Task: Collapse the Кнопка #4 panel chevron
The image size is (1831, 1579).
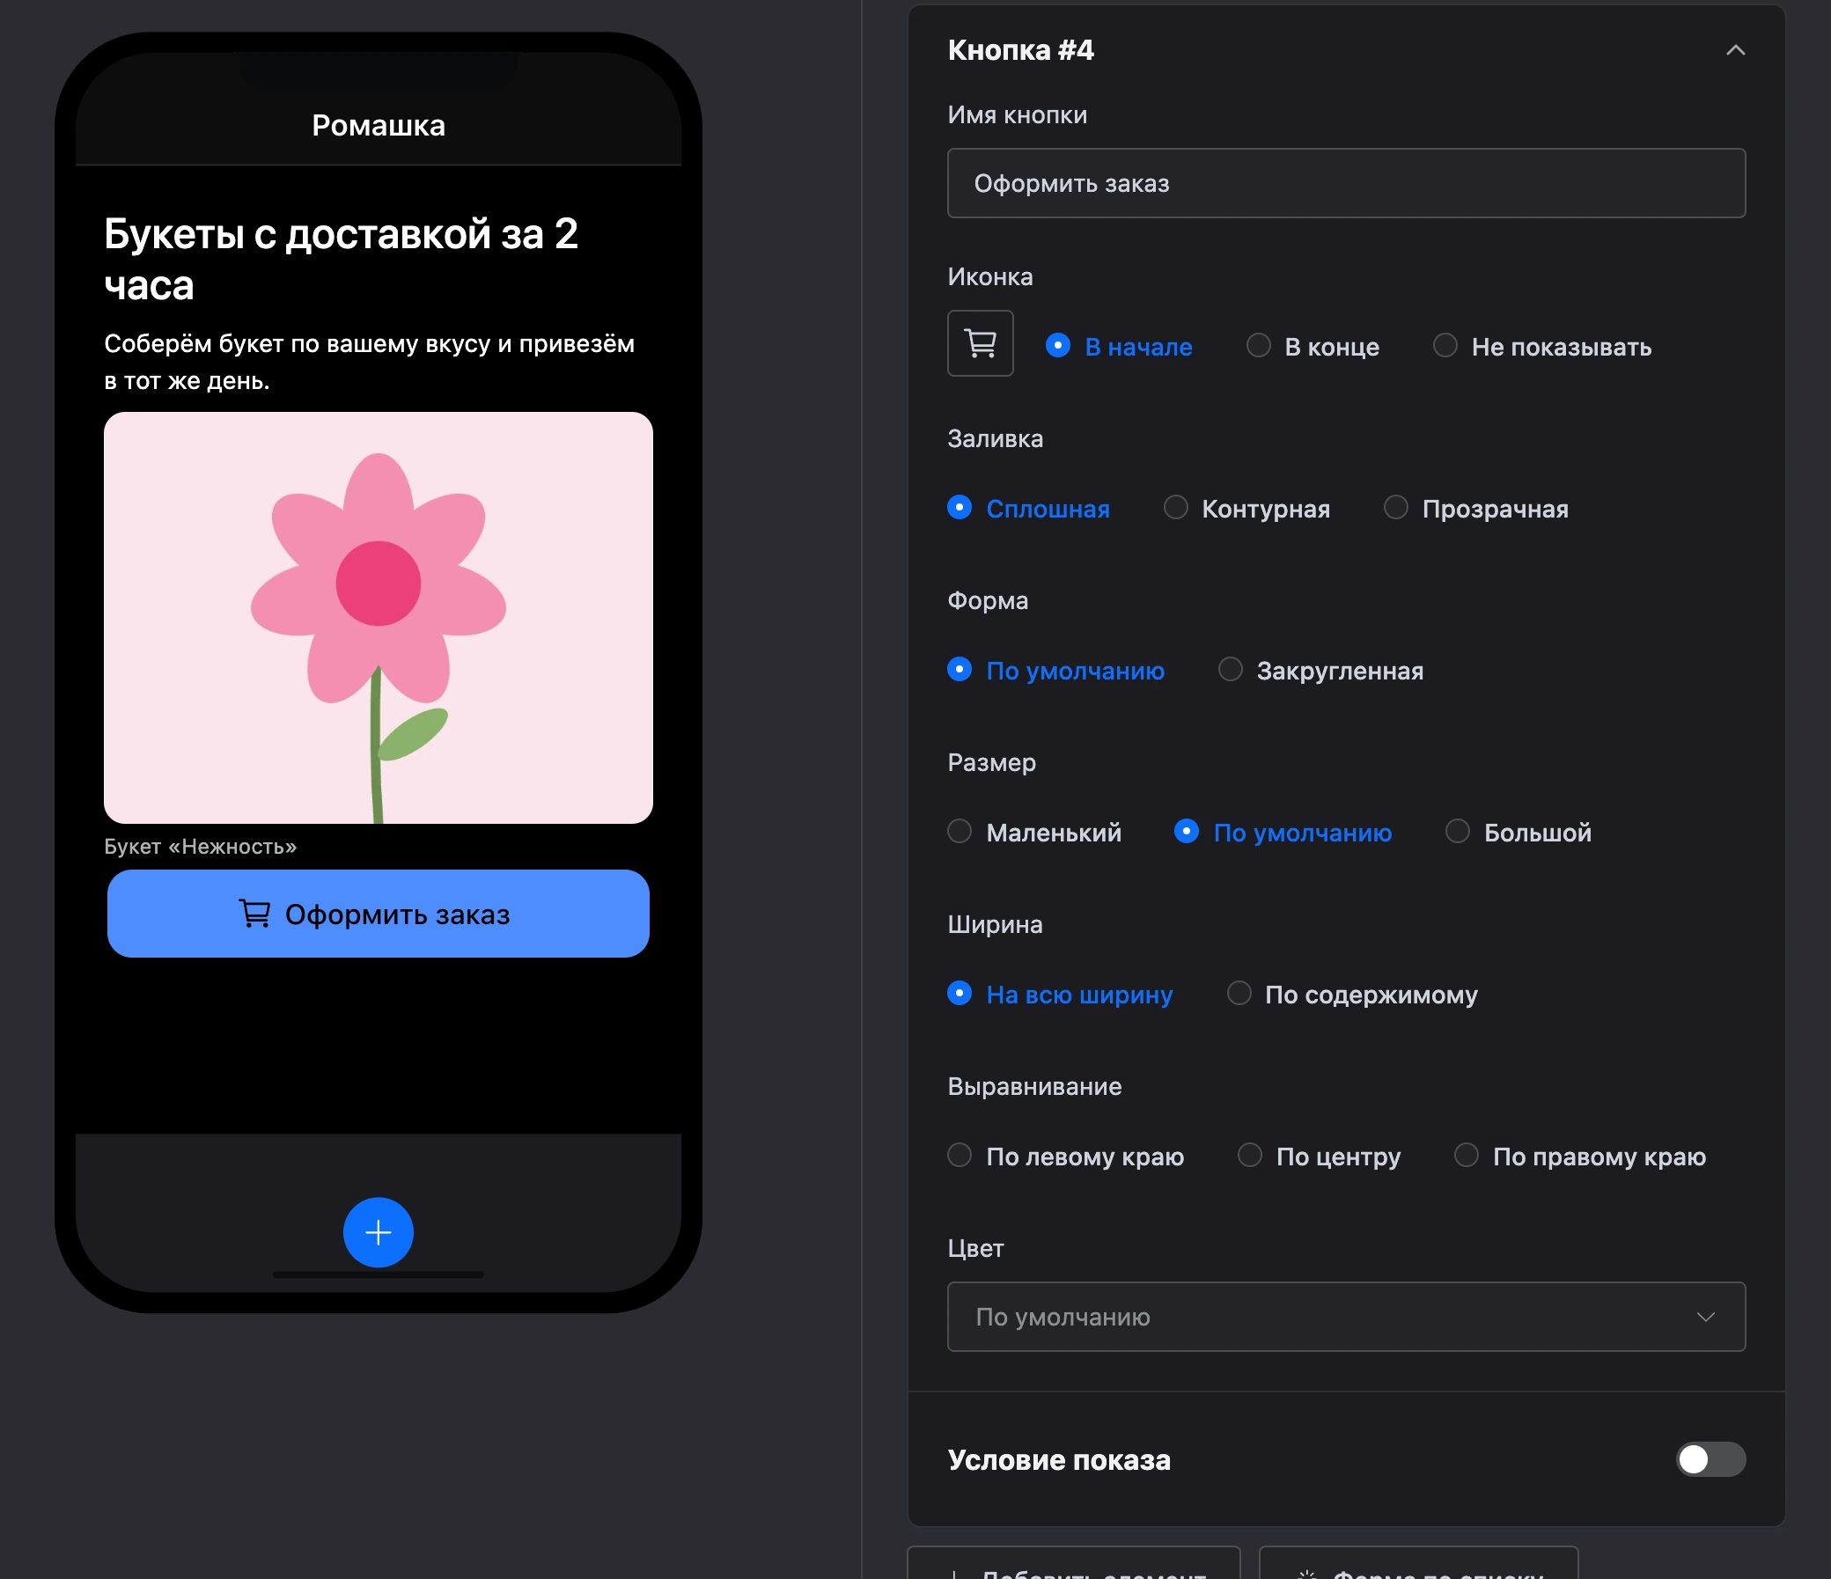Action: click(x=1735, y=50)
